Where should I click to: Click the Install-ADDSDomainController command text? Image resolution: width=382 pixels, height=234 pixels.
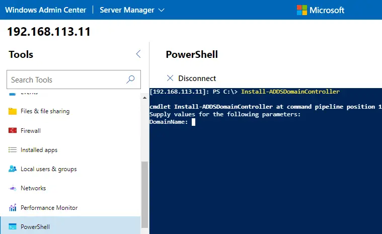point(290,92)
